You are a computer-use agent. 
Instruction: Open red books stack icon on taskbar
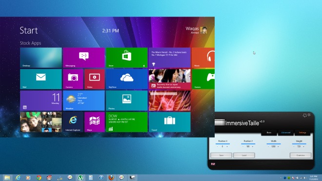click(x=49, y=178)
